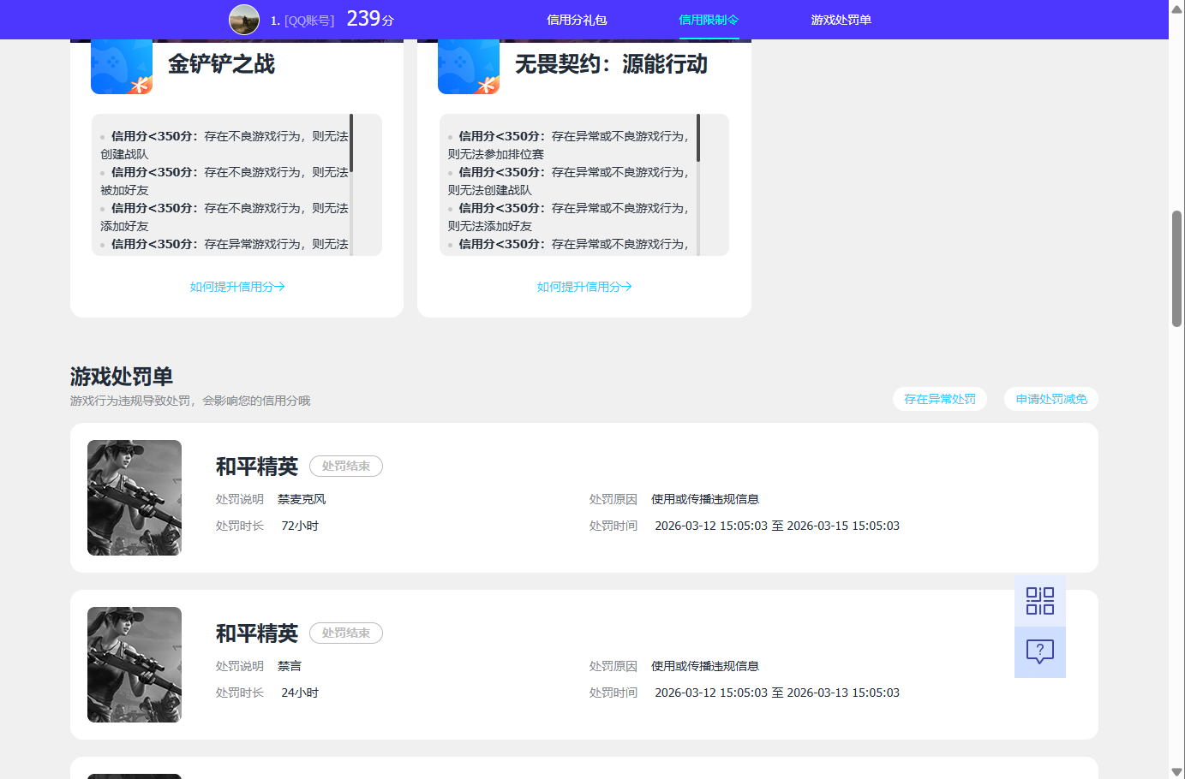
Task: Open the QR code panel
Action: [x=1039, y=600]
